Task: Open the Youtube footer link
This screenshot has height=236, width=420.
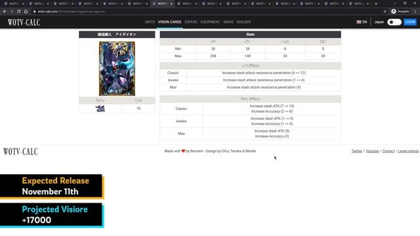Action: click(372, 151)
